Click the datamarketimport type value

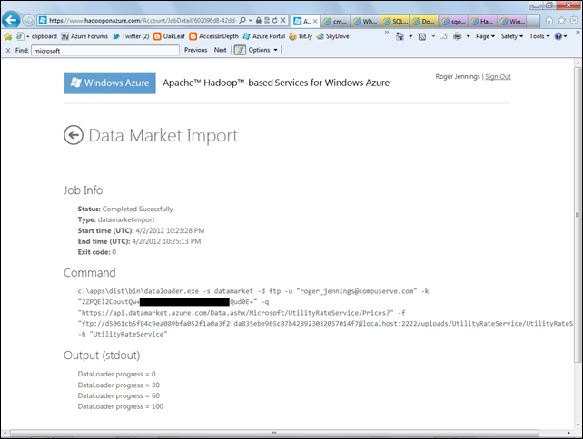(126, 219)
